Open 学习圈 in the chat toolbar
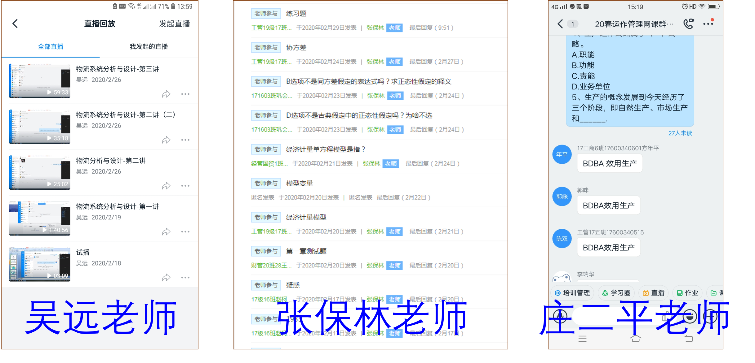This screenshot has height=363, width=755. (616, 292)
